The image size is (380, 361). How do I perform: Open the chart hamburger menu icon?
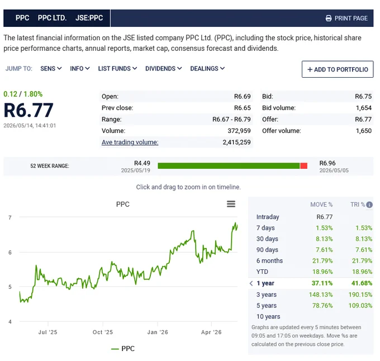[231, 204]
